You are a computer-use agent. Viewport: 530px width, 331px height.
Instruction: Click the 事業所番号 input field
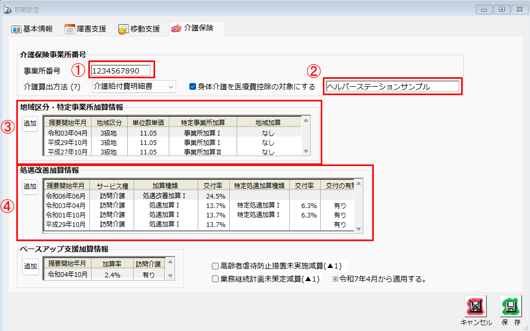(121, 71)
